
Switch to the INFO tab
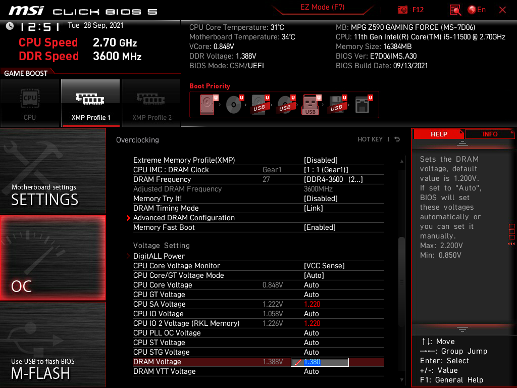(490, 134)
